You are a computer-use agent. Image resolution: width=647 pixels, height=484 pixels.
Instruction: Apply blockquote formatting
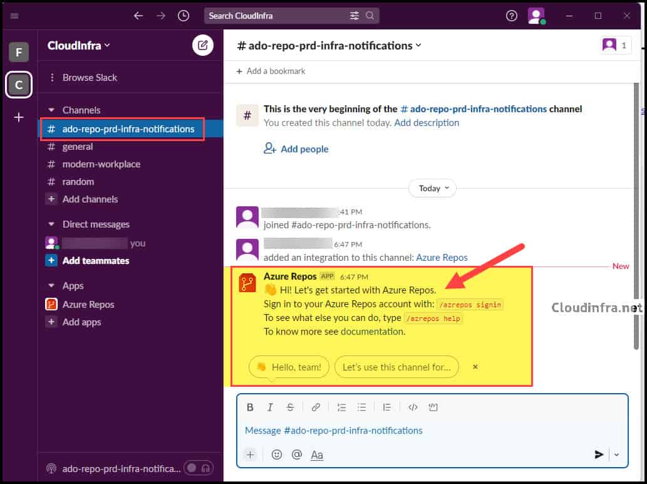pos(386,407)
